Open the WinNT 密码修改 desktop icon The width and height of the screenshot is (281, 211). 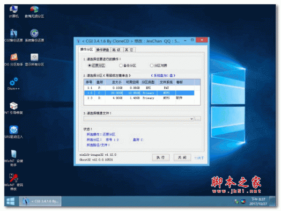[x=14, y=182]
